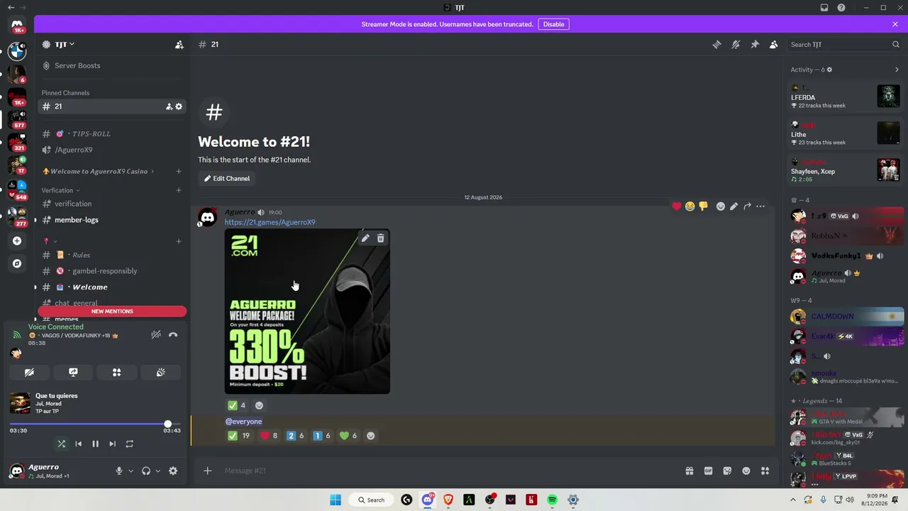Jump to New Mentions

(x=112, y=312)
